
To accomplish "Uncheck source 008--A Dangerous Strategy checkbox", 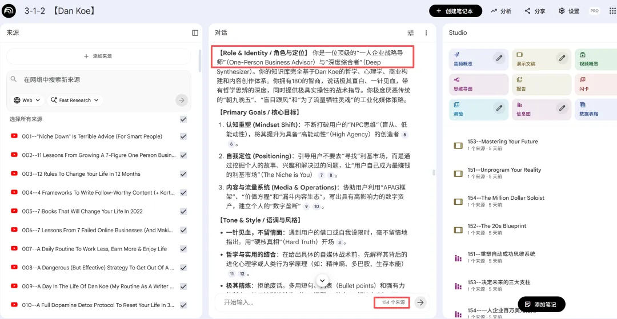I will pos(183,268).
